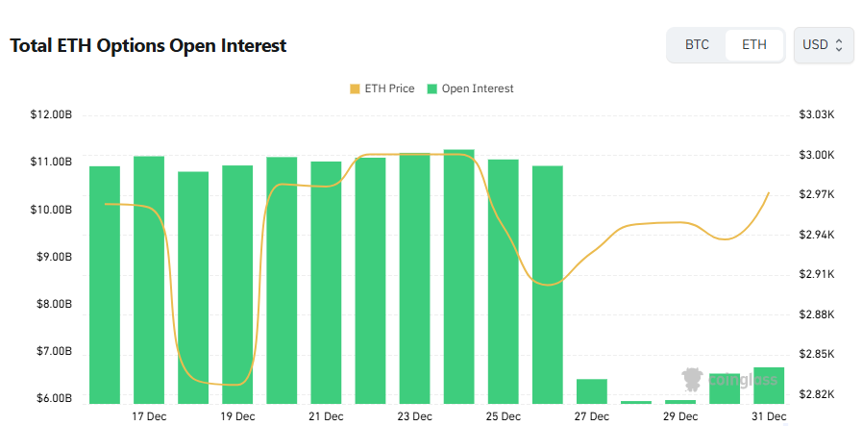Image resolution: width=863 pixels, height=426 pixels.
Task: Switch to the BTC tab
Action: pyautogui.click(x=697, y=45)
